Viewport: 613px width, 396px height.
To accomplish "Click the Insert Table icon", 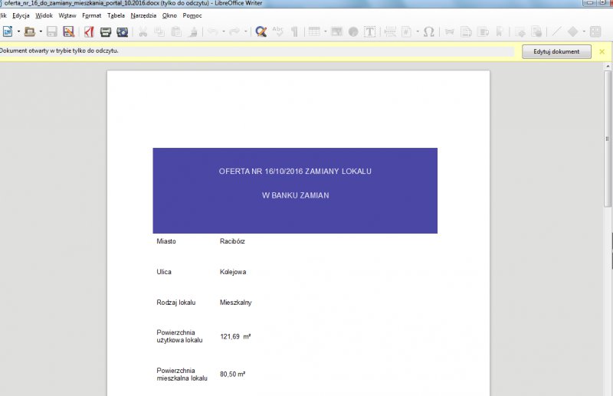I will (x=314, y=31).
